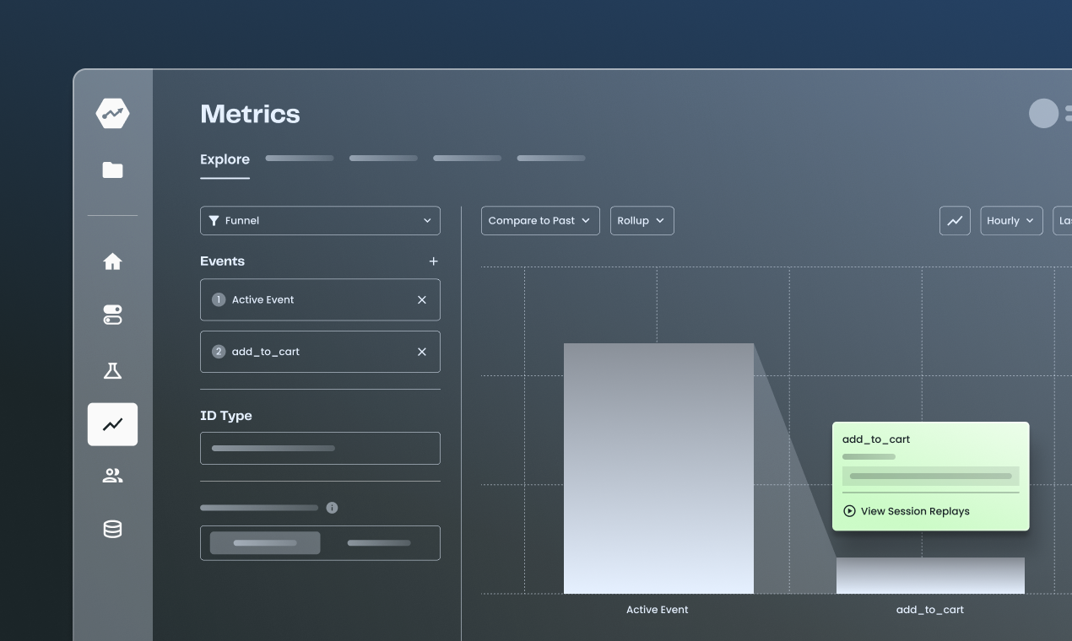Open the Funnel chart type dropdown
Image resolution: width=1072 pixels, height=641 pixels.
tap(320, 220)
